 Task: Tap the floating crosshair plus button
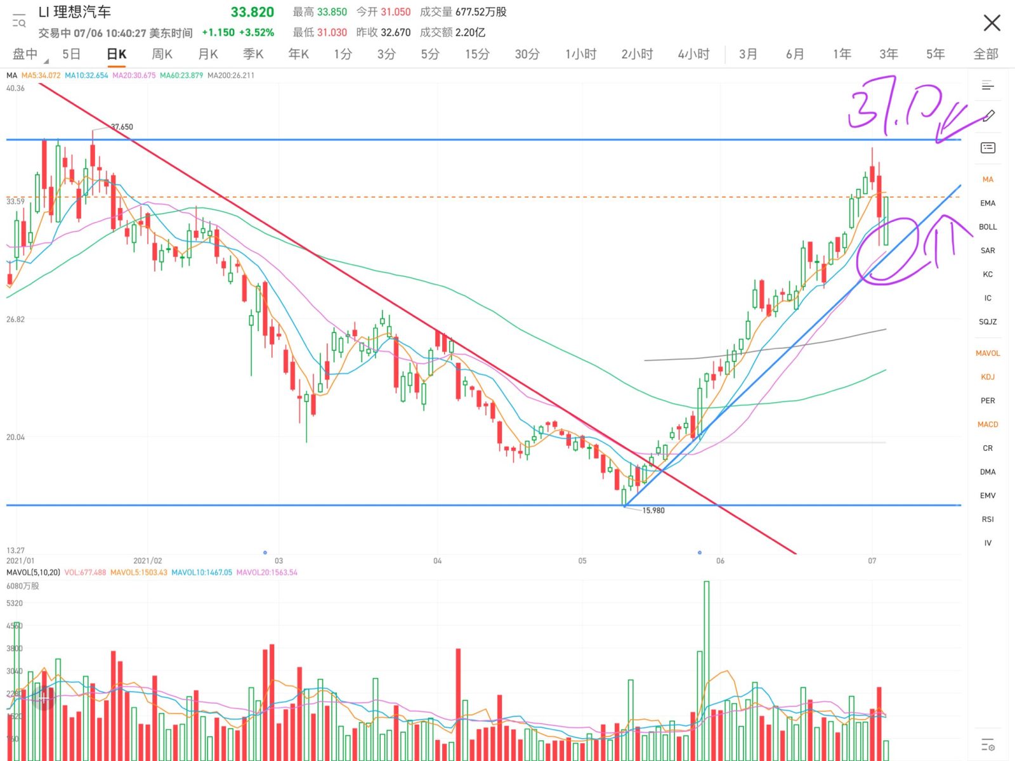[x=43, y=698]
